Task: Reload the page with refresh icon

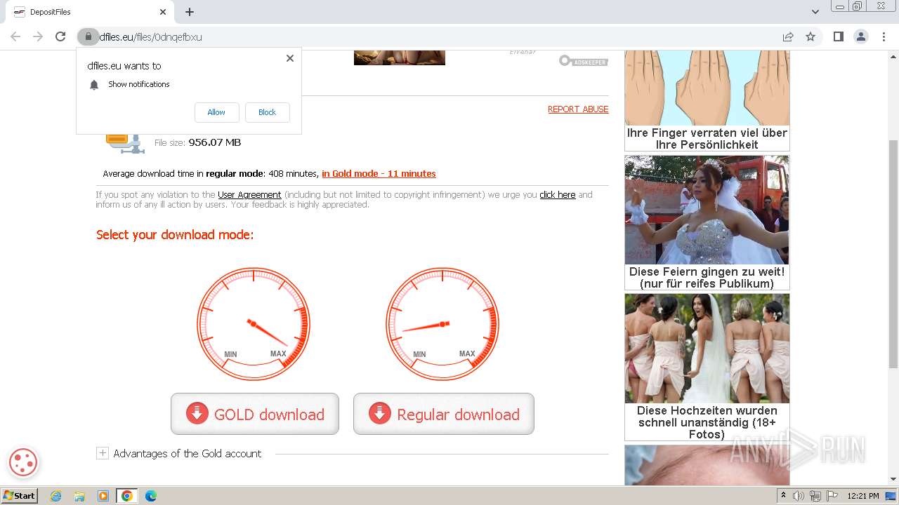Action: (60, 36)
